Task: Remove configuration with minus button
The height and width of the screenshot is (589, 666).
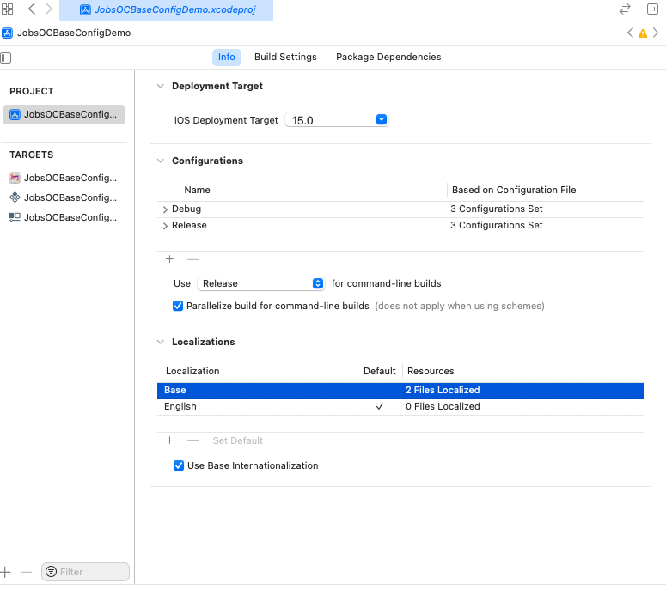Action: click(x=192, y=259)
